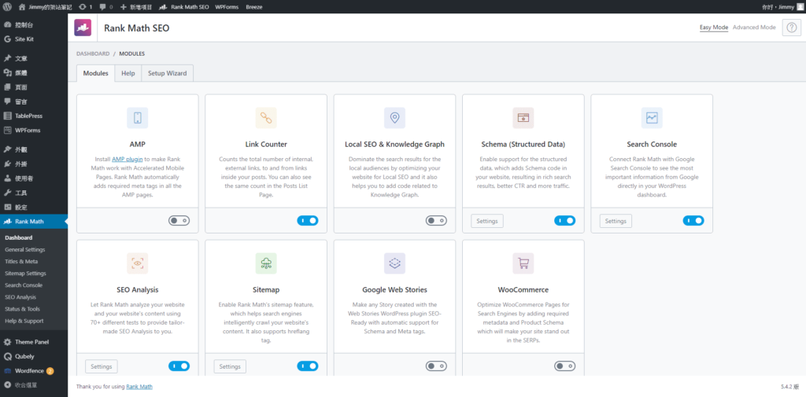Click the DASHBOARD breadcrumb link

coord(93,53)
